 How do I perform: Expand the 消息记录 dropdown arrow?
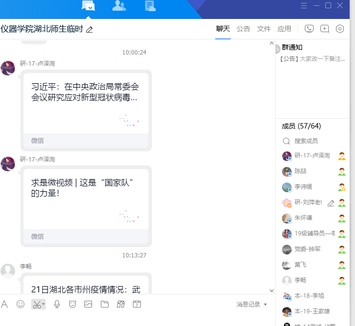point(265,305)
